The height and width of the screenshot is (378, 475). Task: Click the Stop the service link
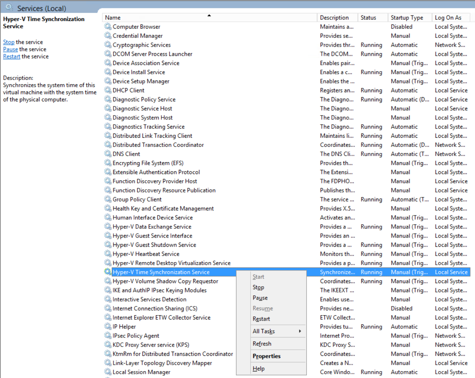(x=9, y=42)
